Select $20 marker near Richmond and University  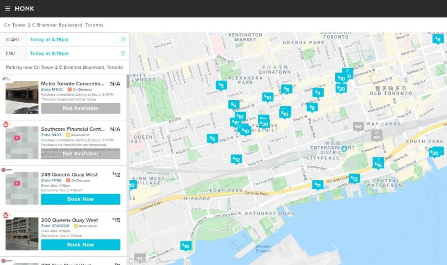point(341,89)
